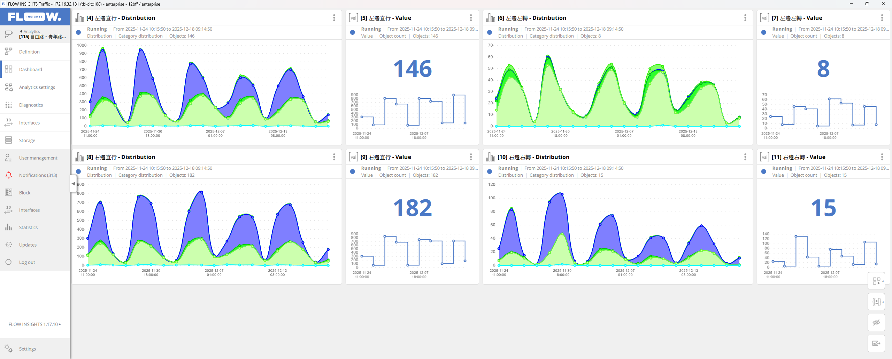The height and width of the screenshot is (359, 892).
Task: Click the upper Interfaces IO icon
Action: tap(9, 122)
